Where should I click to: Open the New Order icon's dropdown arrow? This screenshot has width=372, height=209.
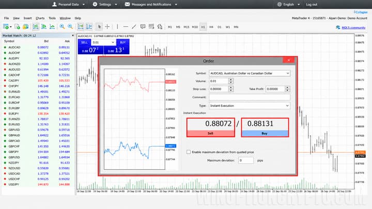point(11,27)
